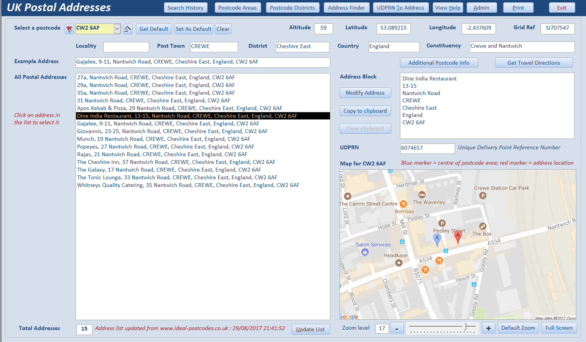Select the Bombay restaurant map icon
This screenshot has width=586, height=342.
point(404,204)
